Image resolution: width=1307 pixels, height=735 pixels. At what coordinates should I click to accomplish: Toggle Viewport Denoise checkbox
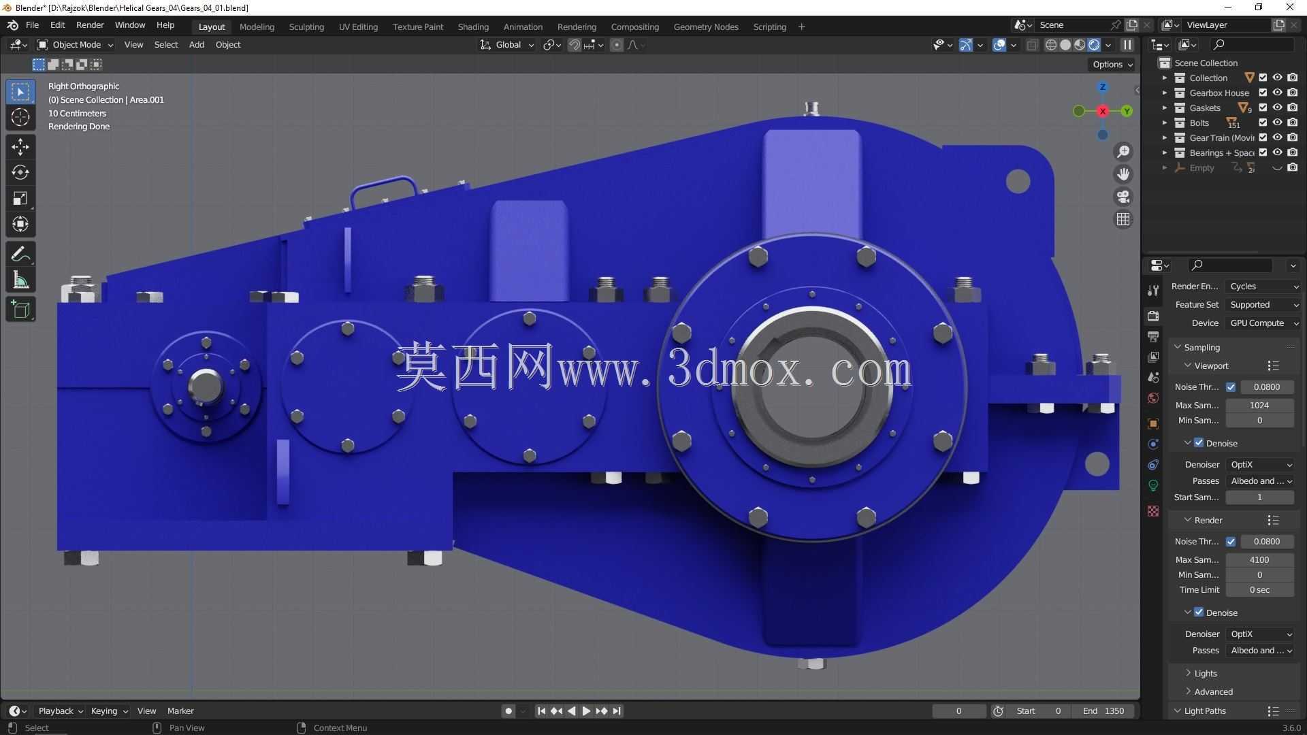pyautogui.click(x=1199, y=443)
